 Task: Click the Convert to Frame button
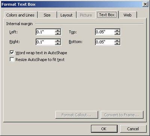point(122,115)
